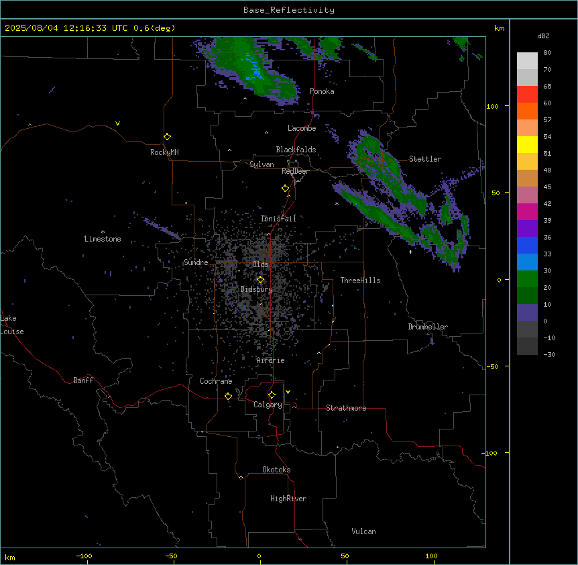Viewport: 578px width, 565px height.
Task: Pick the red 60-65 dBZ legend swatch
Action: click(527, 94)
